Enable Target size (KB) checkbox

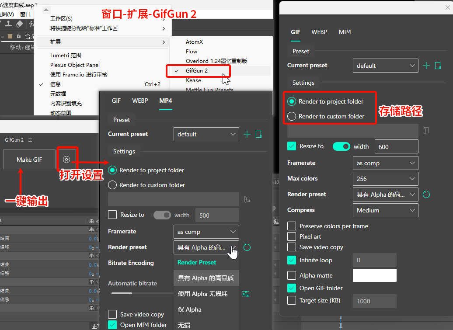coord(292,301)
